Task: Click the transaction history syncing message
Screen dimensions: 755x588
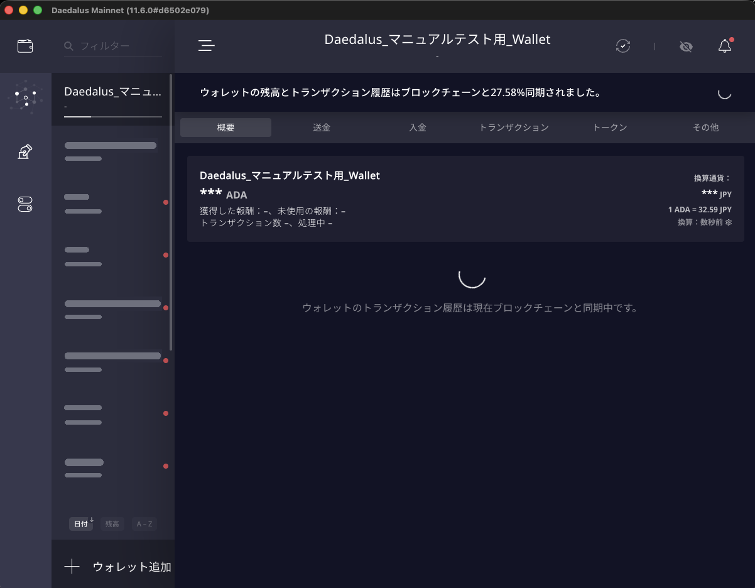Action: tap(470, 308)
